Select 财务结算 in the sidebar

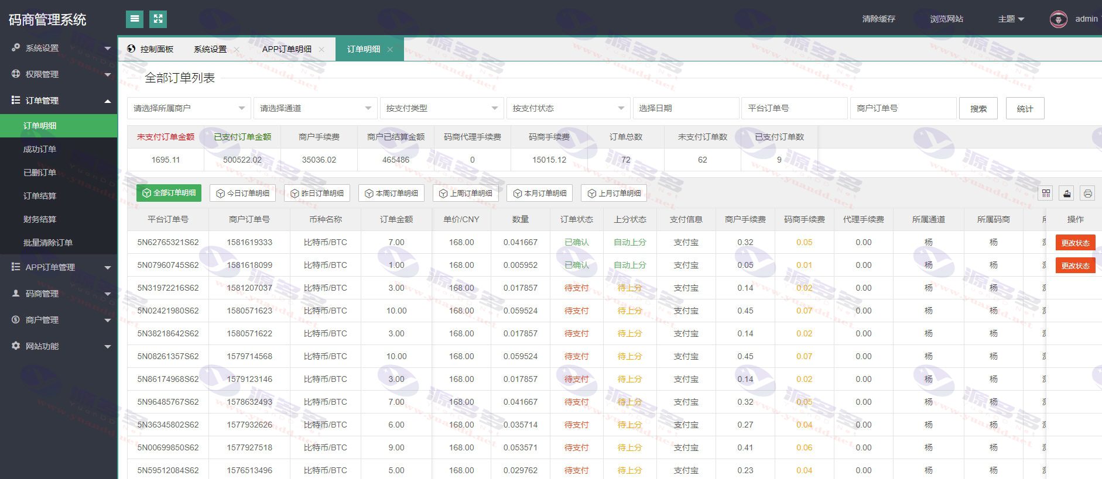(x=59, y=219)
